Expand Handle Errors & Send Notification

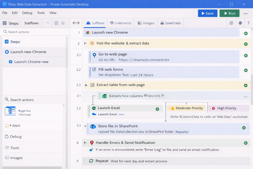point(85,143)
